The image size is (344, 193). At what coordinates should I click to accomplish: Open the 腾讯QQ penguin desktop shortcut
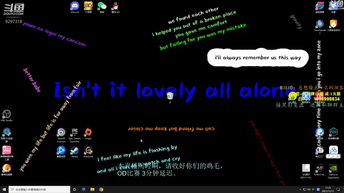point(115,7)
